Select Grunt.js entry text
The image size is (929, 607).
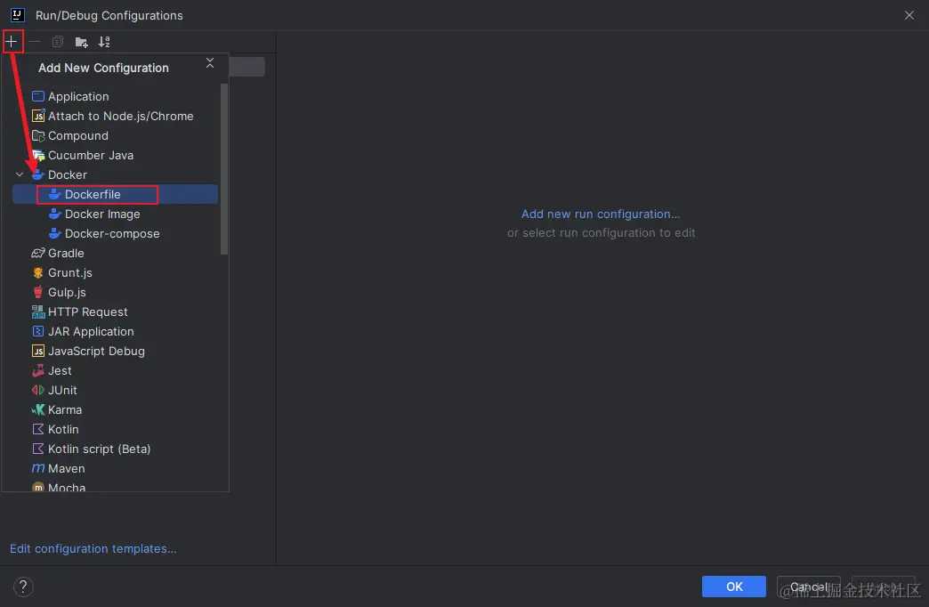pos(70,272)
